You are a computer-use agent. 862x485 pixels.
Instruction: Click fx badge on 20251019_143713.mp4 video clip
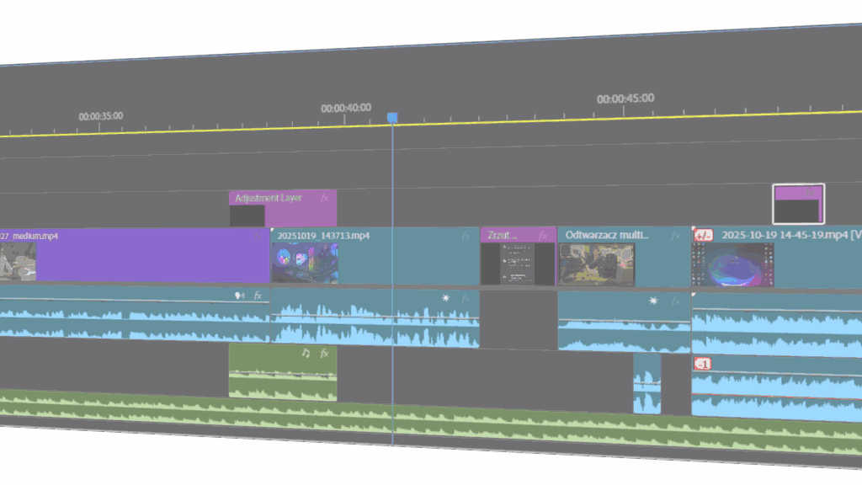[466, 236]
